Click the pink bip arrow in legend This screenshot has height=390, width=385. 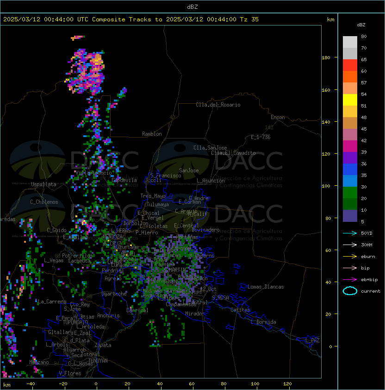pos(350,268)
